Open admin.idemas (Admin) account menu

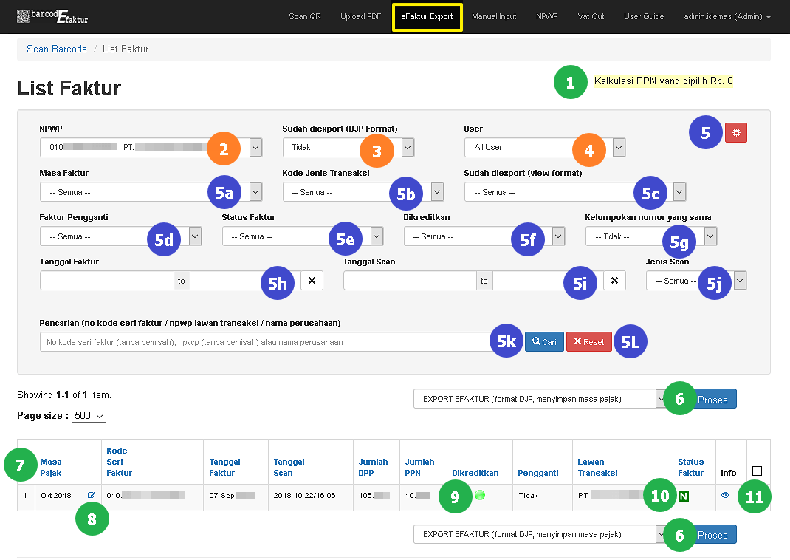(x=727, y=17)
